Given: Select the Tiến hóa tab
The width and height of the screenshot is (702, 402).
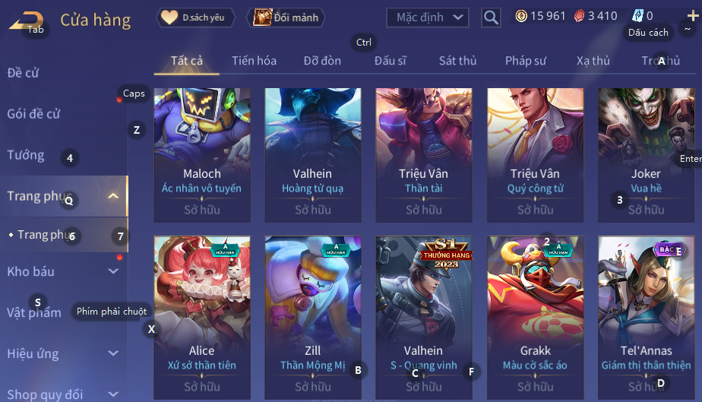Looking at the screenshot, I should tap(254, 61).
